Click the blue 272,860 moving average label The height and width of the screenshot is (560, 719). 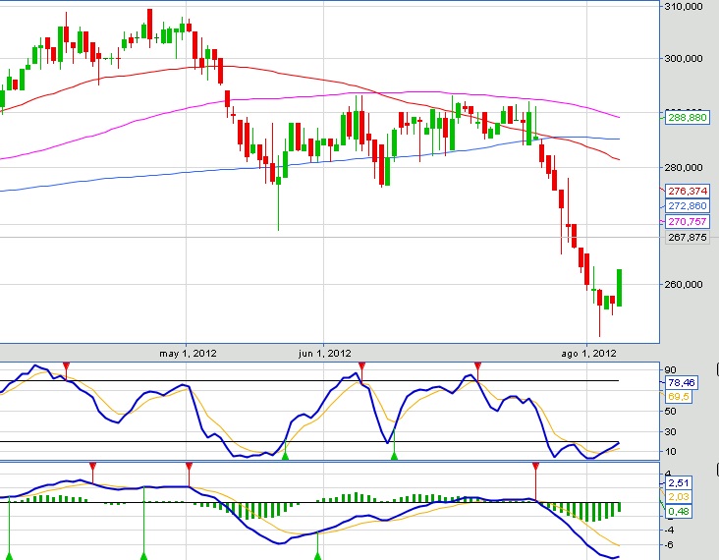click(687, 206)
